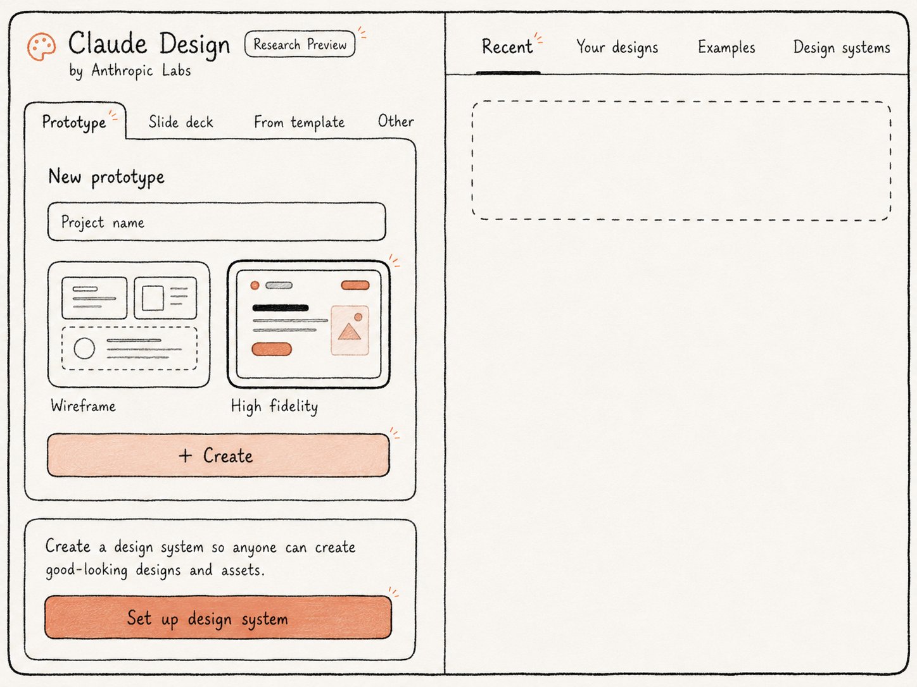This screenshot has height=687, width=917.
Task: Click the High fidelity label text
Action: point(274,406)
